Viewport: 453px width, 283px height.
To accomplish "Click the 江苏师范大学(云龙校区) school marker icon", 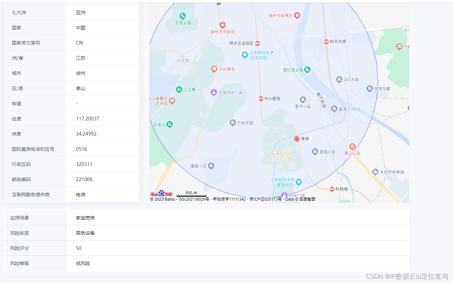I will (245, 55).
